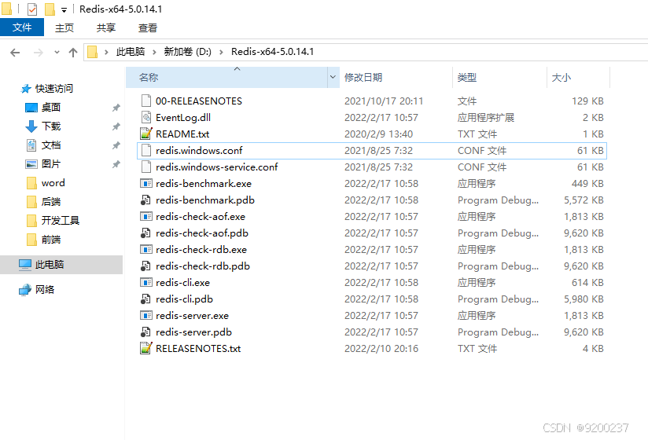648x440 pixels.
Task: Click the redis.windows.conf file name
Action: [199, 151]
